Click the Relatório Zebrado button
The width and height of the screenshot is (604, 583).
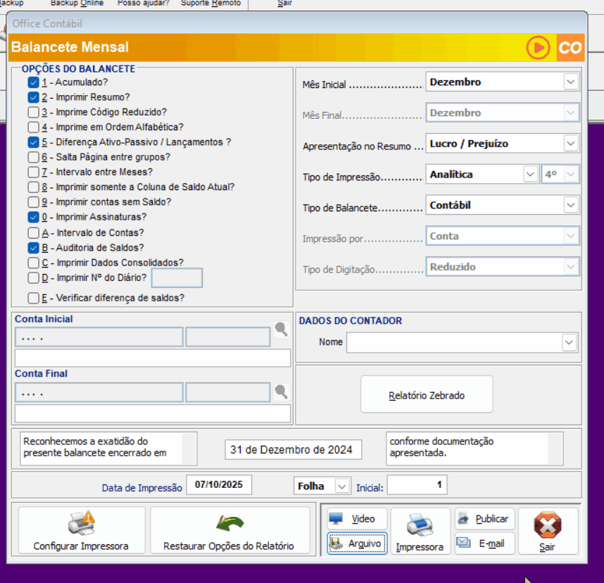point(427,395)
